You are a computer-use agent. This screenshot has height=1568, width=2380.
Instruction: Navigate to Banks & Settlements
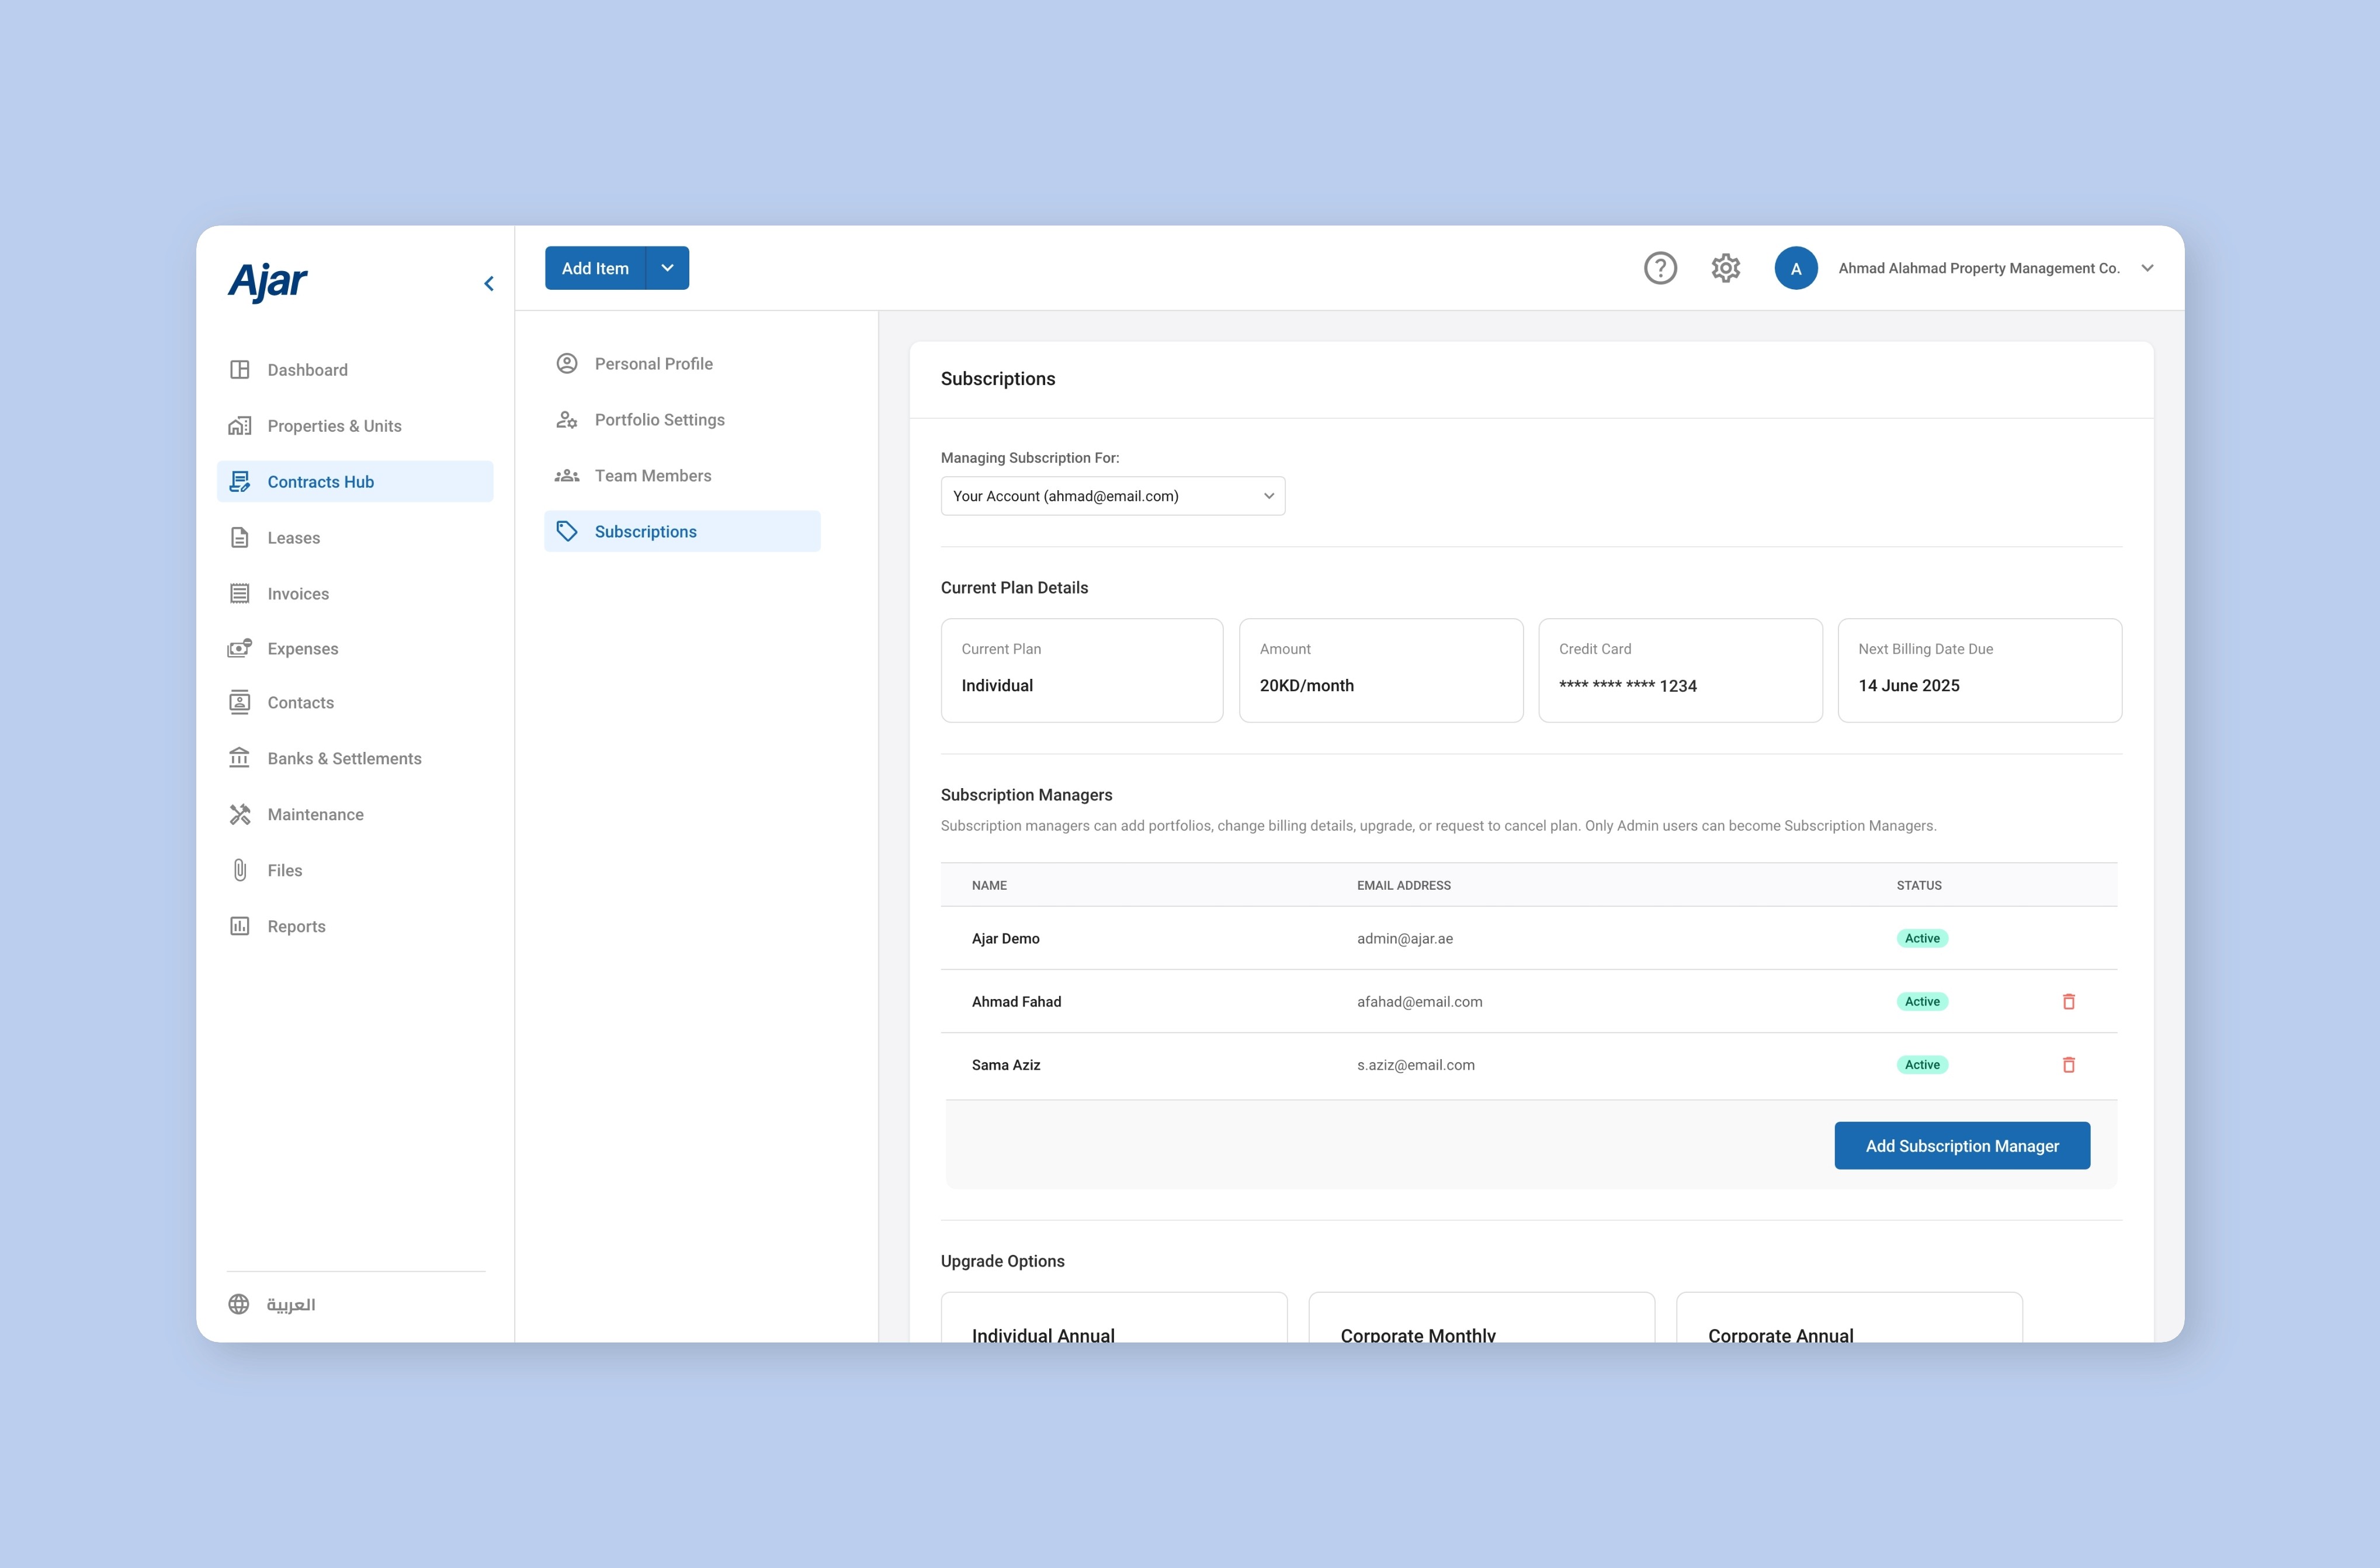344,758
